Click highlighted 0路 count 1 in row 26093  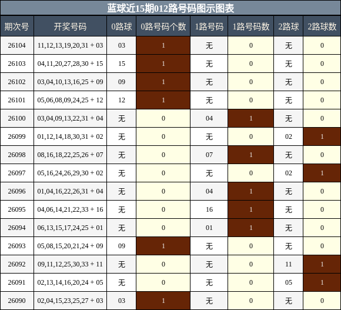pos(163,246)
